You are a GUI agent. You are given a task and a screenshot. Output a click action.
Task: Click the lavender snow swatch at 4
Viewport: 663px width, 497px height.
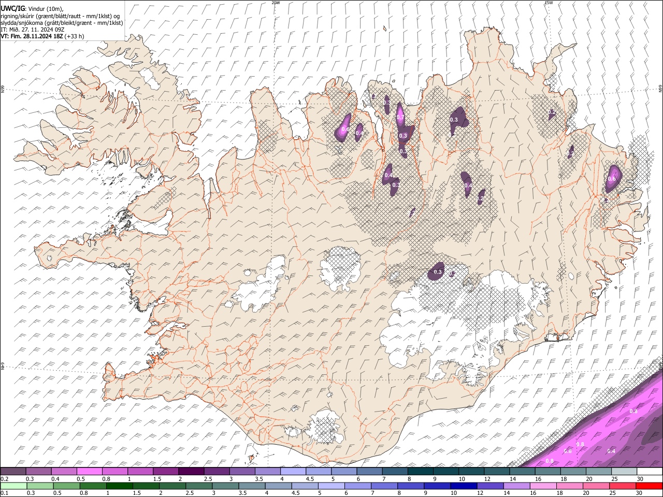(293, 472)
